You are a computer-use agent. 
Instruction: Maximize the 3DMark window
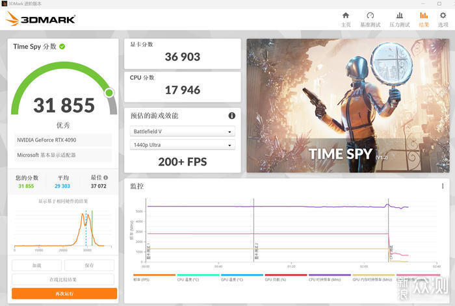click(439, 4)
